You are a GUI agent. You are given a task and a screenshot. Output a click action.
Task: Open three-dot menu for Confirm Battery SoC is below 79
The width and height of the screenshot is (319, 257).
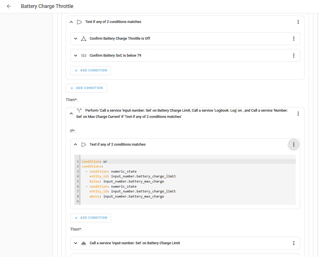coord(294,56)
